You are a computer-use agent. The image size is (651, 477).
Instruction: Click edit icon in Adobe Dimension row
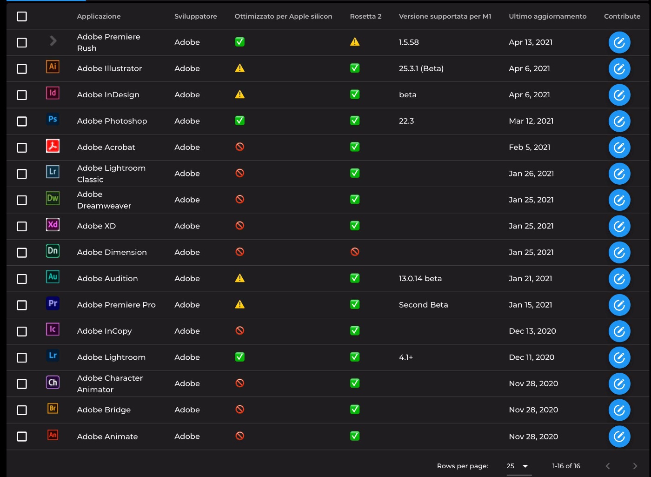point(619,253)
